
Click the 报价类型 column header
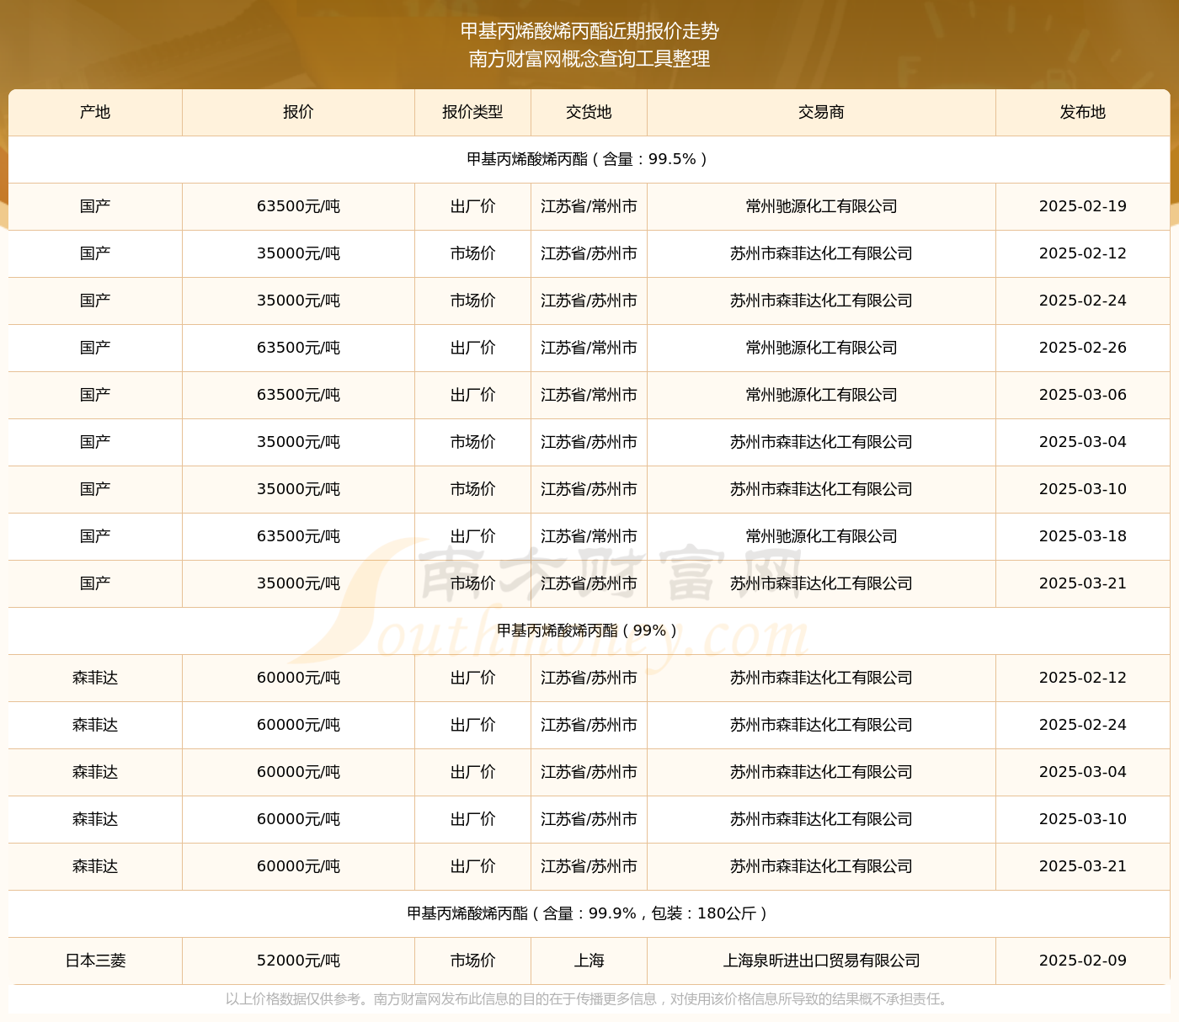pyautogui.click(x=472, y=112)
